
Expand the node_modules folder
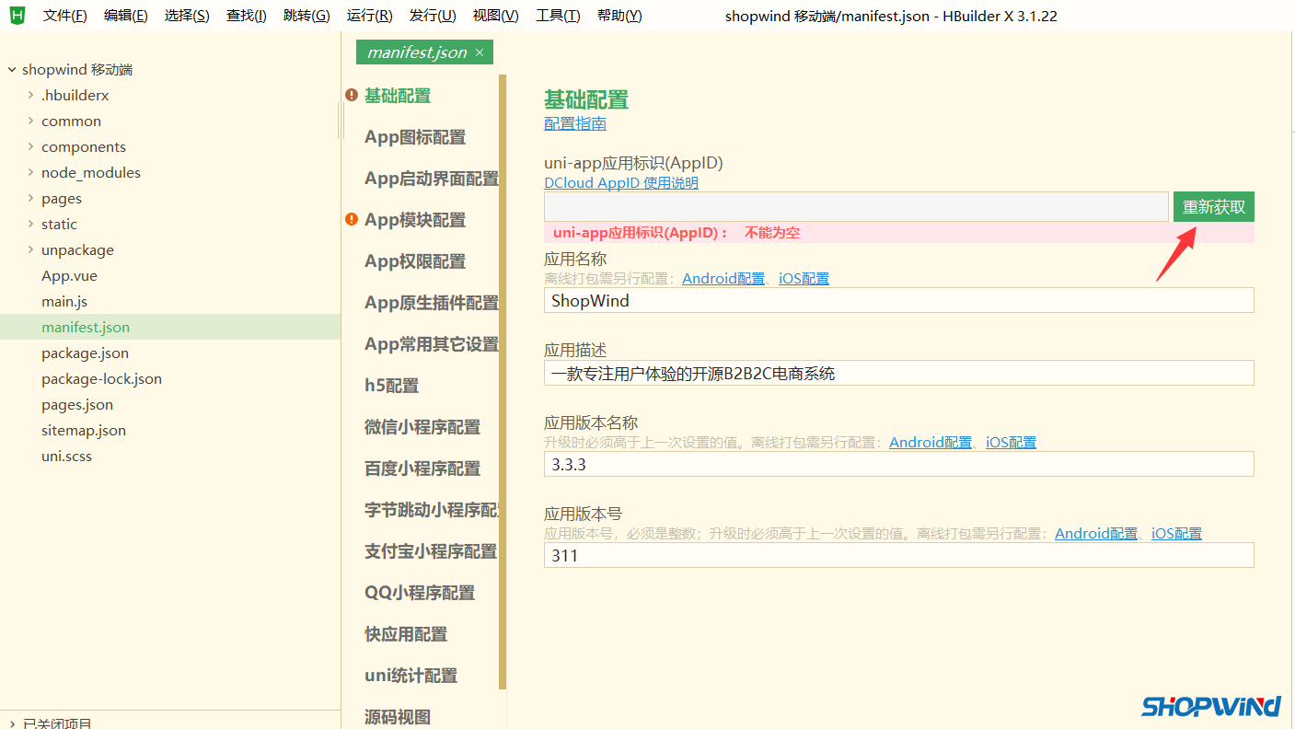pyautogui.click(x=30, y=173)
